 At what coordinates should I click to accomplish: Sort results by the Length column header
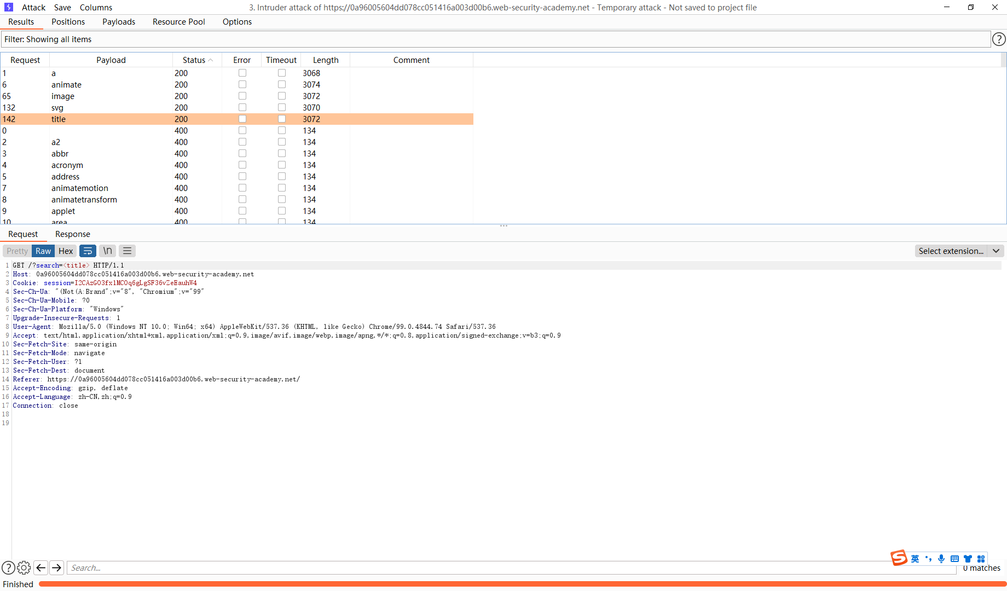326,60
